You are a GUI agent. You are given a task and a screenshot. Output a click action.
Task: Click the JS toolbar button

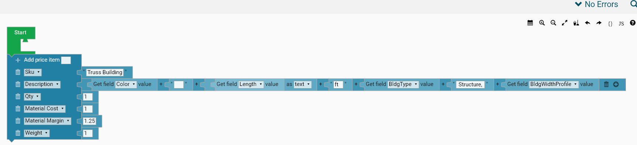pyautogui.click(x=621, y=24)
